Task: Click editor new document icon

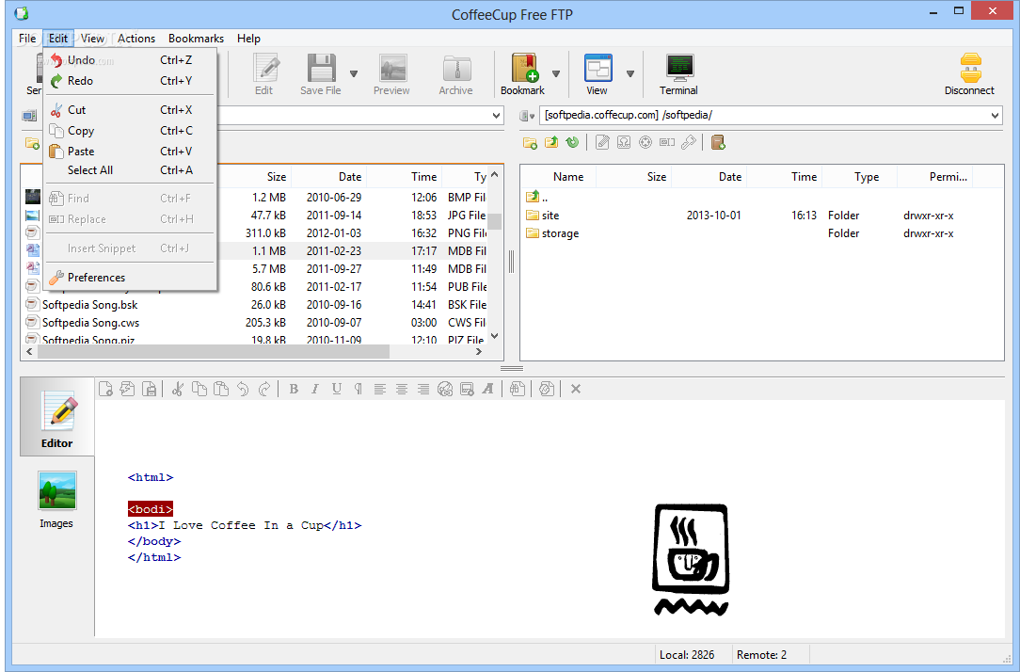Action: pyautogui.click(x=105, y=389)
